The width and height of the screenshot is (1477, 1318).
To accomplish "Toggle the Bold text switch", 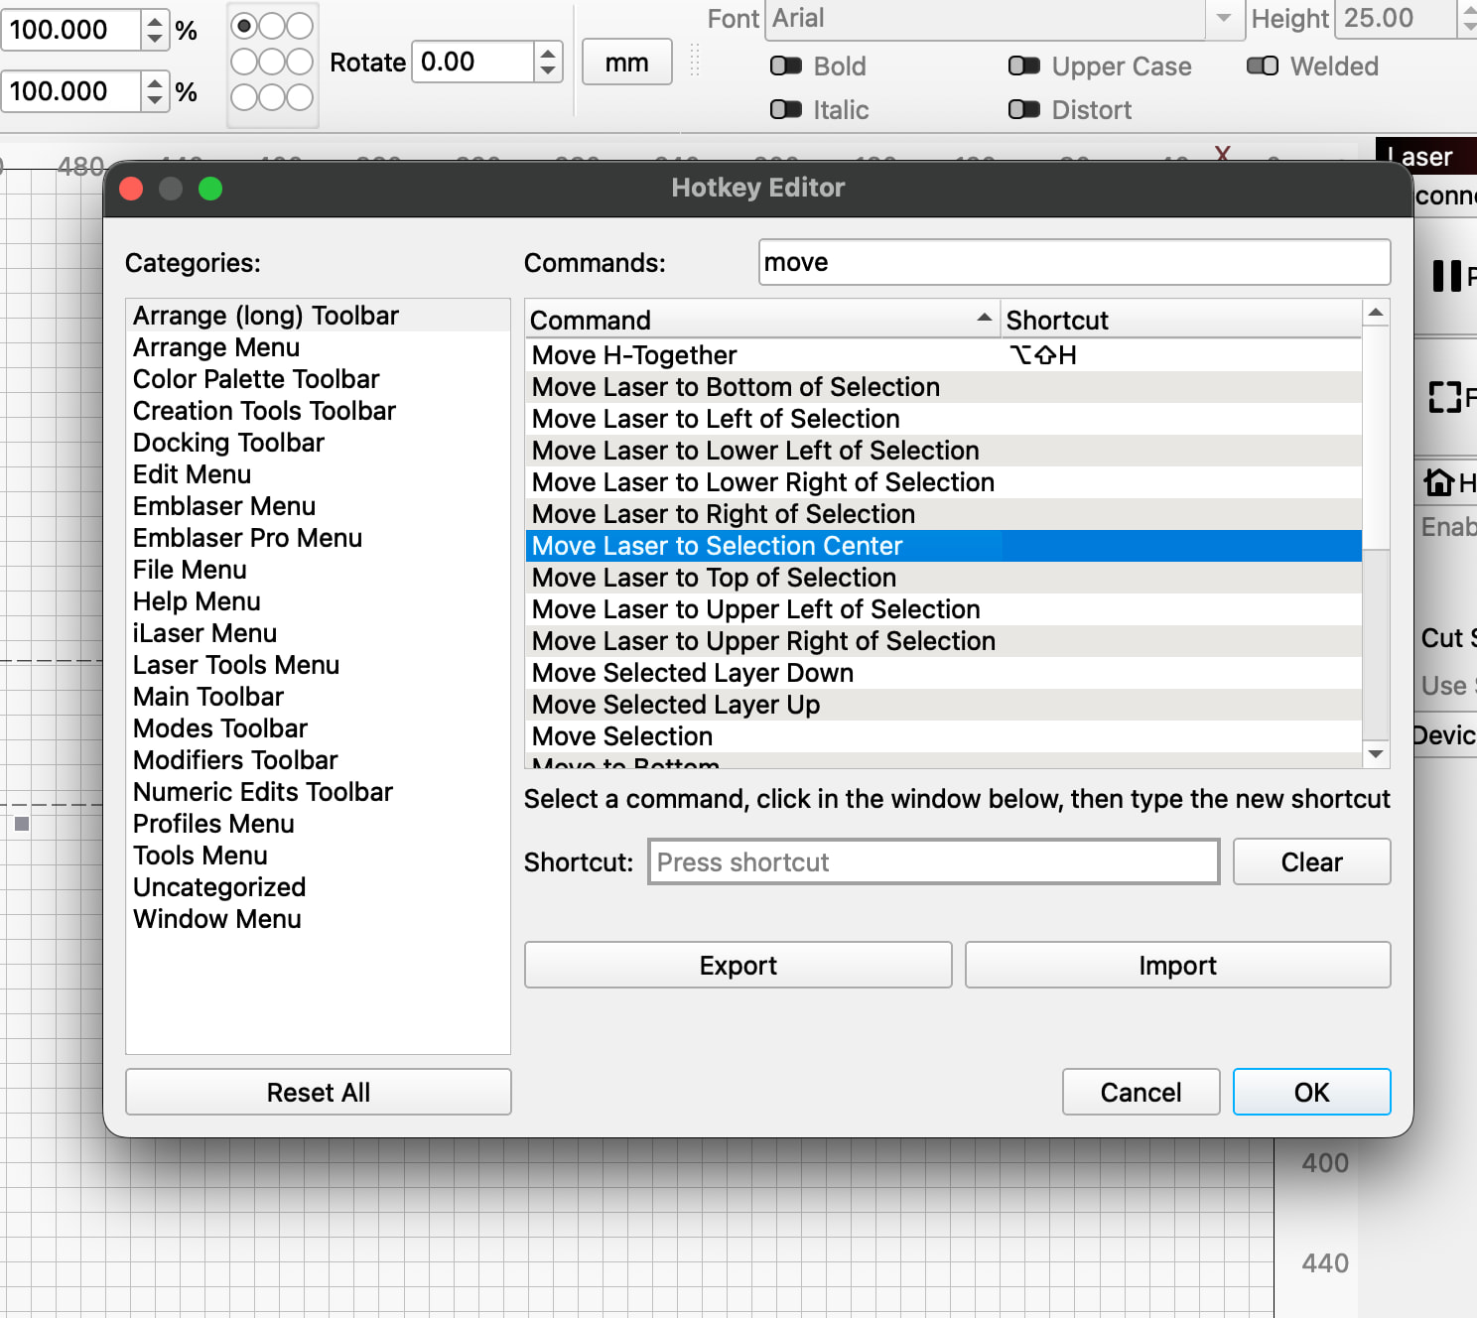I will click(x=786, y=66).
